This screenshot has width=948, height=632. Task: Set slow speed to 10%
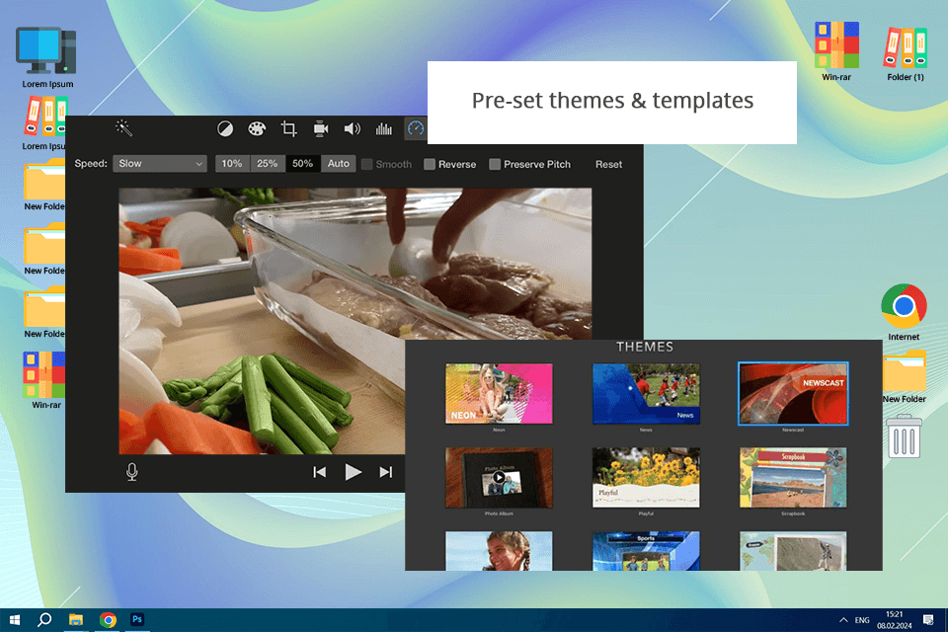(232, 164)
